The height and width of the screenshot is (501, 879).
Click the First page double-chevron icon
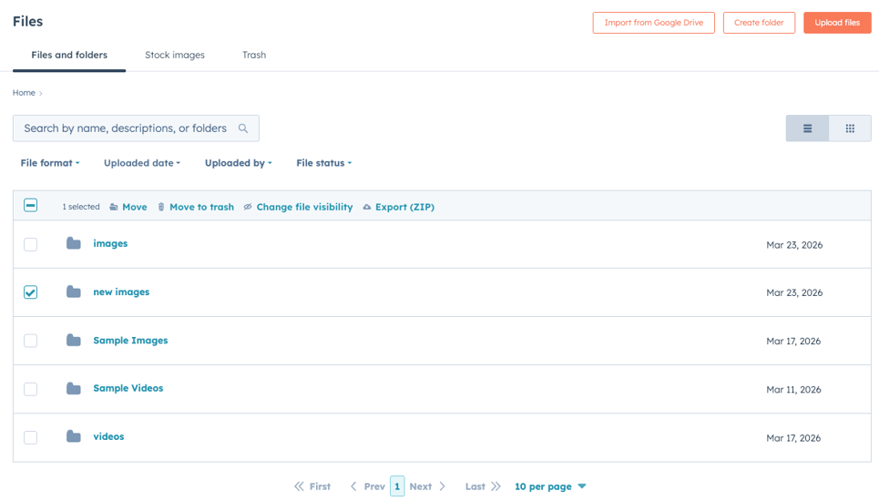tap(300, 486)
